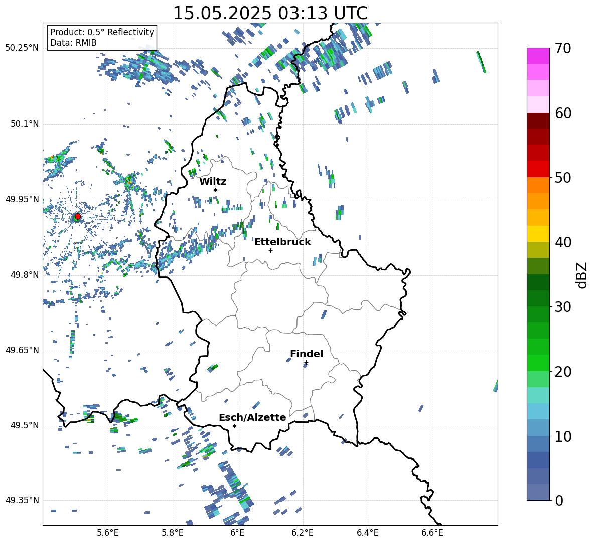594x543 pixels.
Task: Click the 50.1°N latitude label
Action: coord(24,124)
